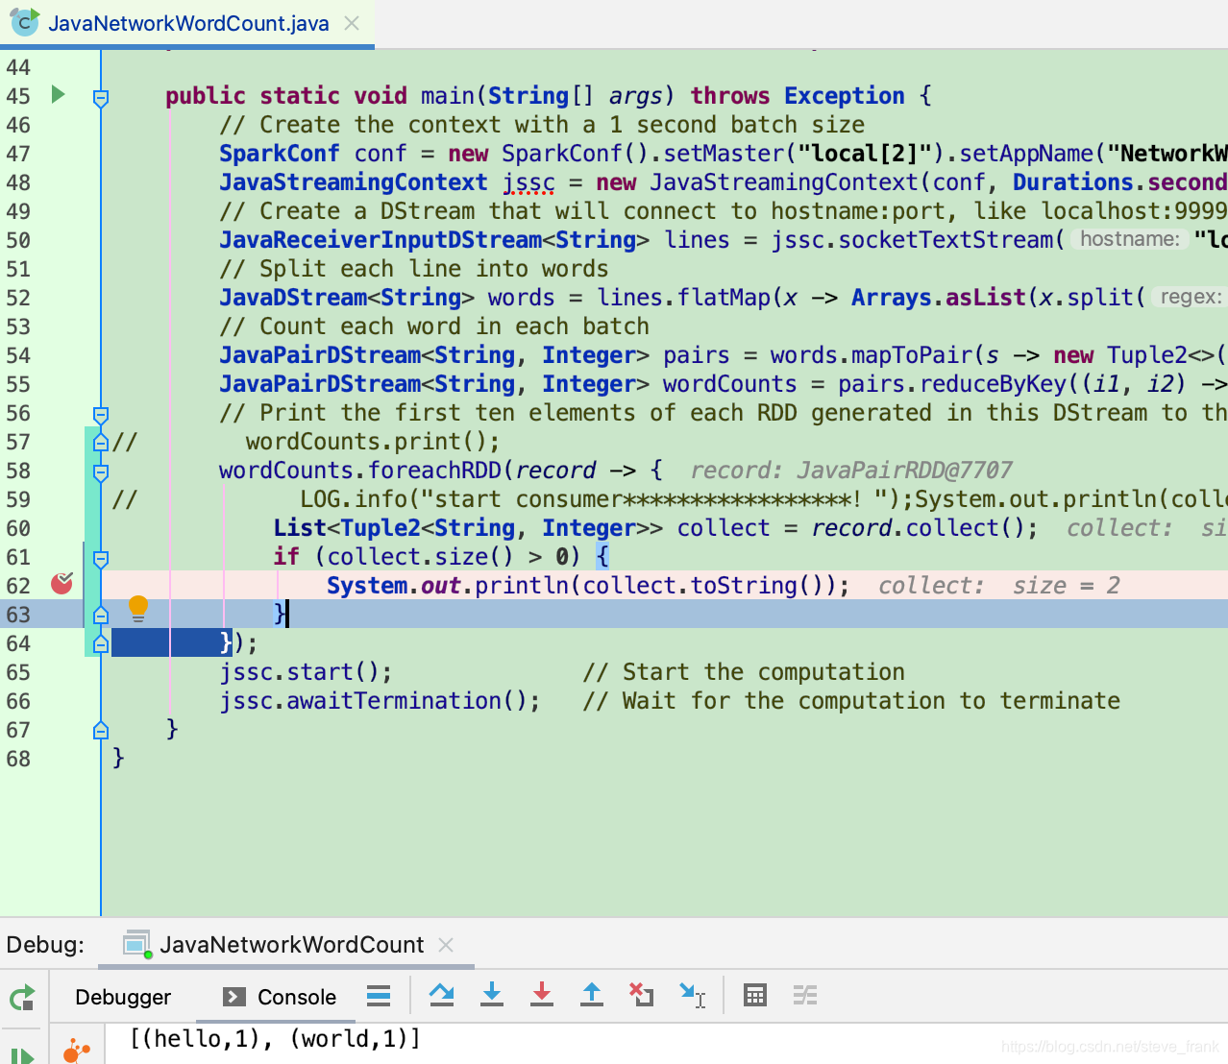Click the red-underlined 'jssc' variable on line 48

[x=528, y=182]
